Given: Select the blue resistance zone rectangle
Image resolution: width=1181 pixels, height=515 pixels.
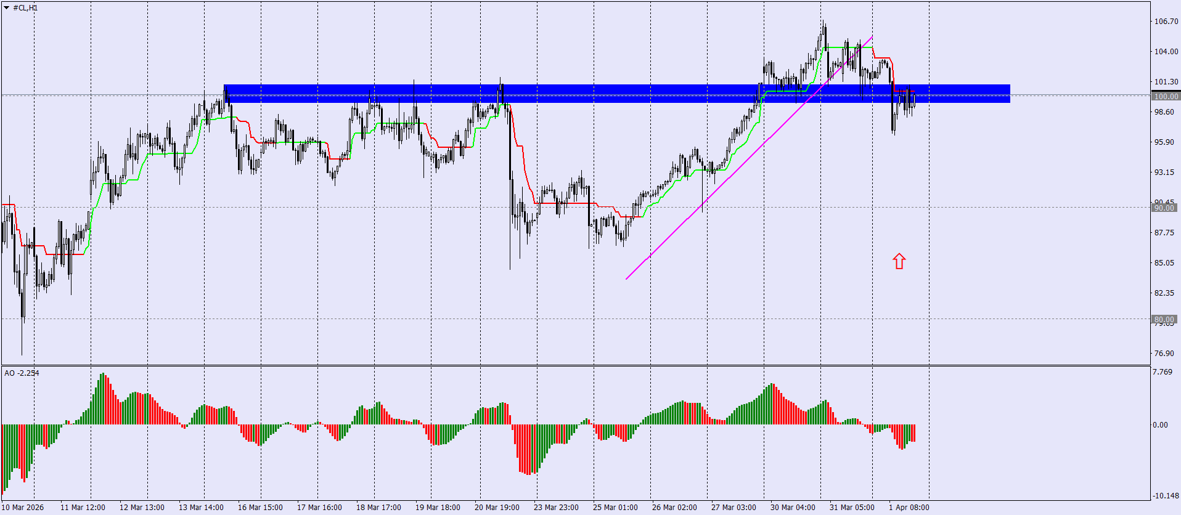Looking at the screenshot, I should (x=616, y=94).
